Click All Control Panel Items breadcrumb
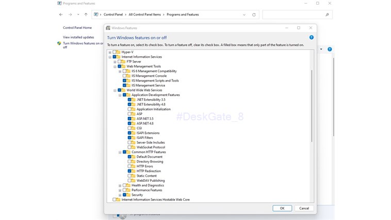Viewport: 391px width, 220px height. click(144, 14)
